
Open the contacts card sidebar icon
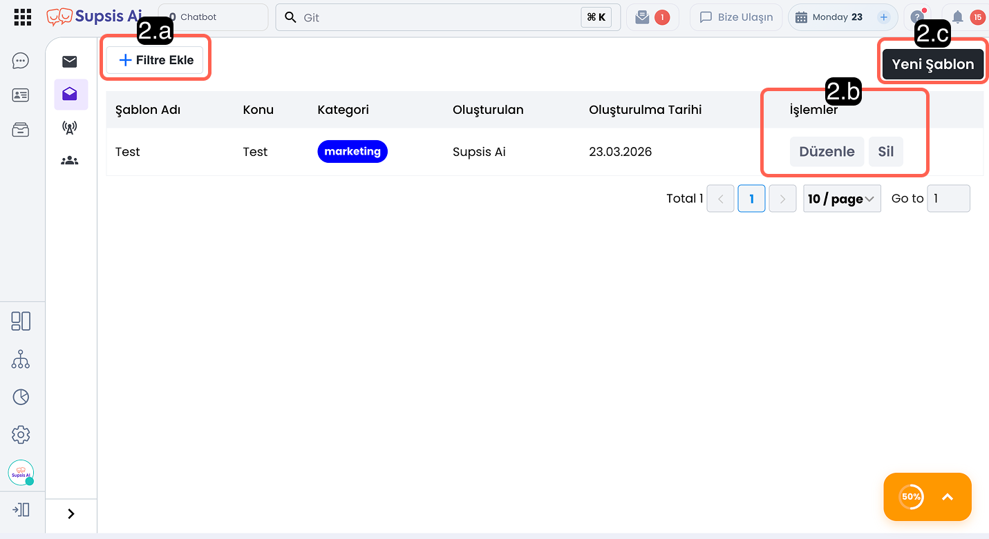pos(21,95)
